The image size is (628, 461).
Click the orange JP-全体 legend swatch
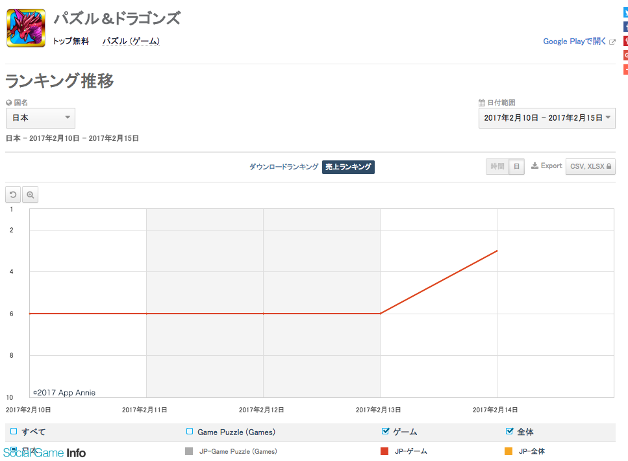click(509, 451)
